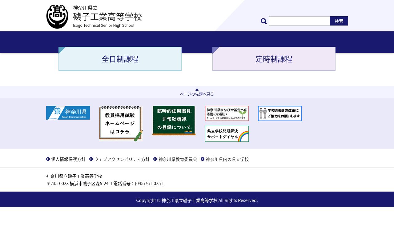The image size is (394, 246).
Task: Open the 臨時的任用職員 非常勤講師 blackboard banner
Action: [x=174, y=121]
